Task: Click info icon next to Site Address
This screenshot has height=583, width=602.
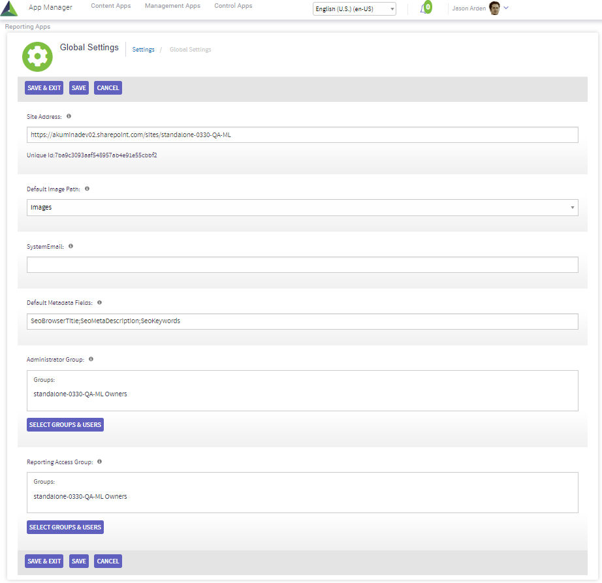Action: click(x=69, y=116)
